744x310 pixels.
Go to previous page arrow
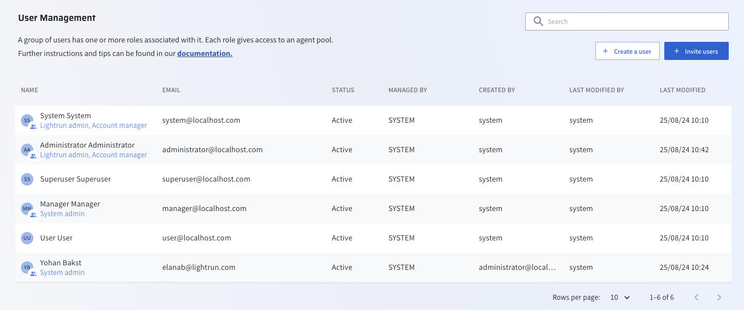click(697, 297)
